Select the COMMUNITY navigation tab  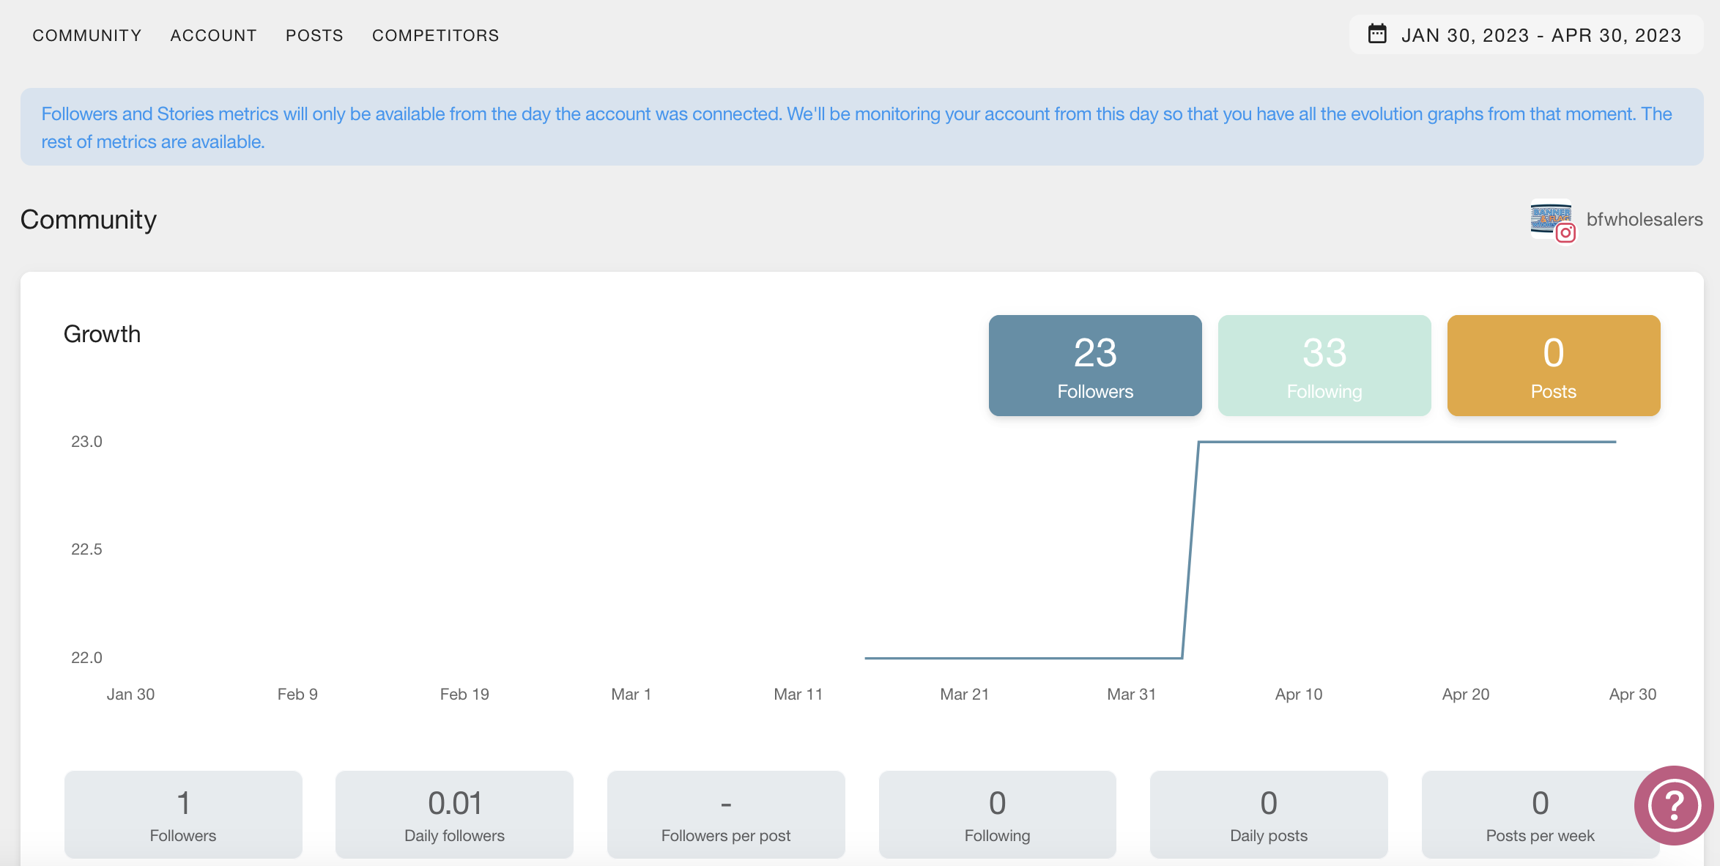click(x=87, y=34)
